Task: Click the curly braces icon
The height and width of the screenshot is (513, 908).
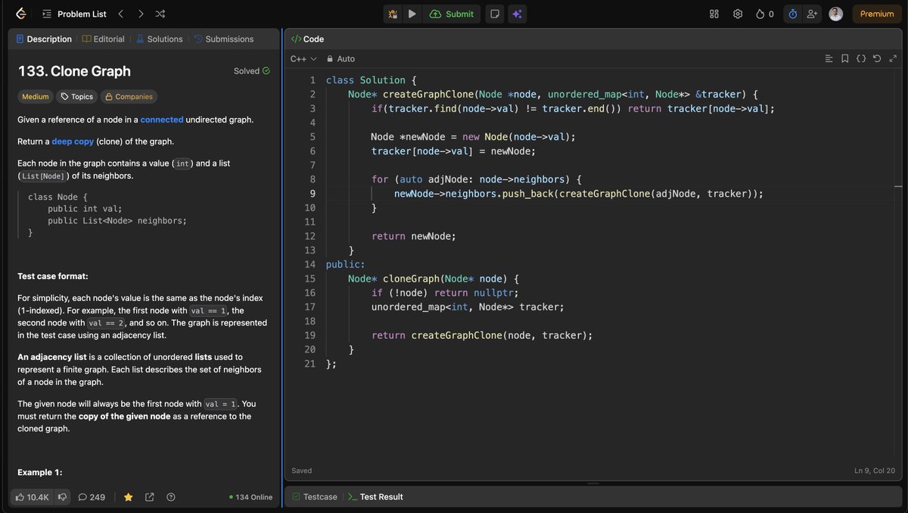Action: pyautogui.click(x=861, y=58)
